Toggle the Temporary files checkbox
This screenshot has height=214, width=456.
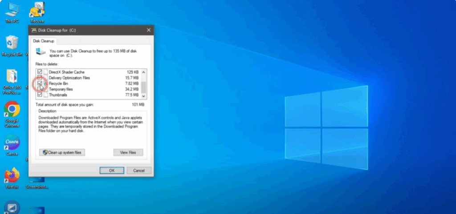pyautogui.click(x=40, y=89)
